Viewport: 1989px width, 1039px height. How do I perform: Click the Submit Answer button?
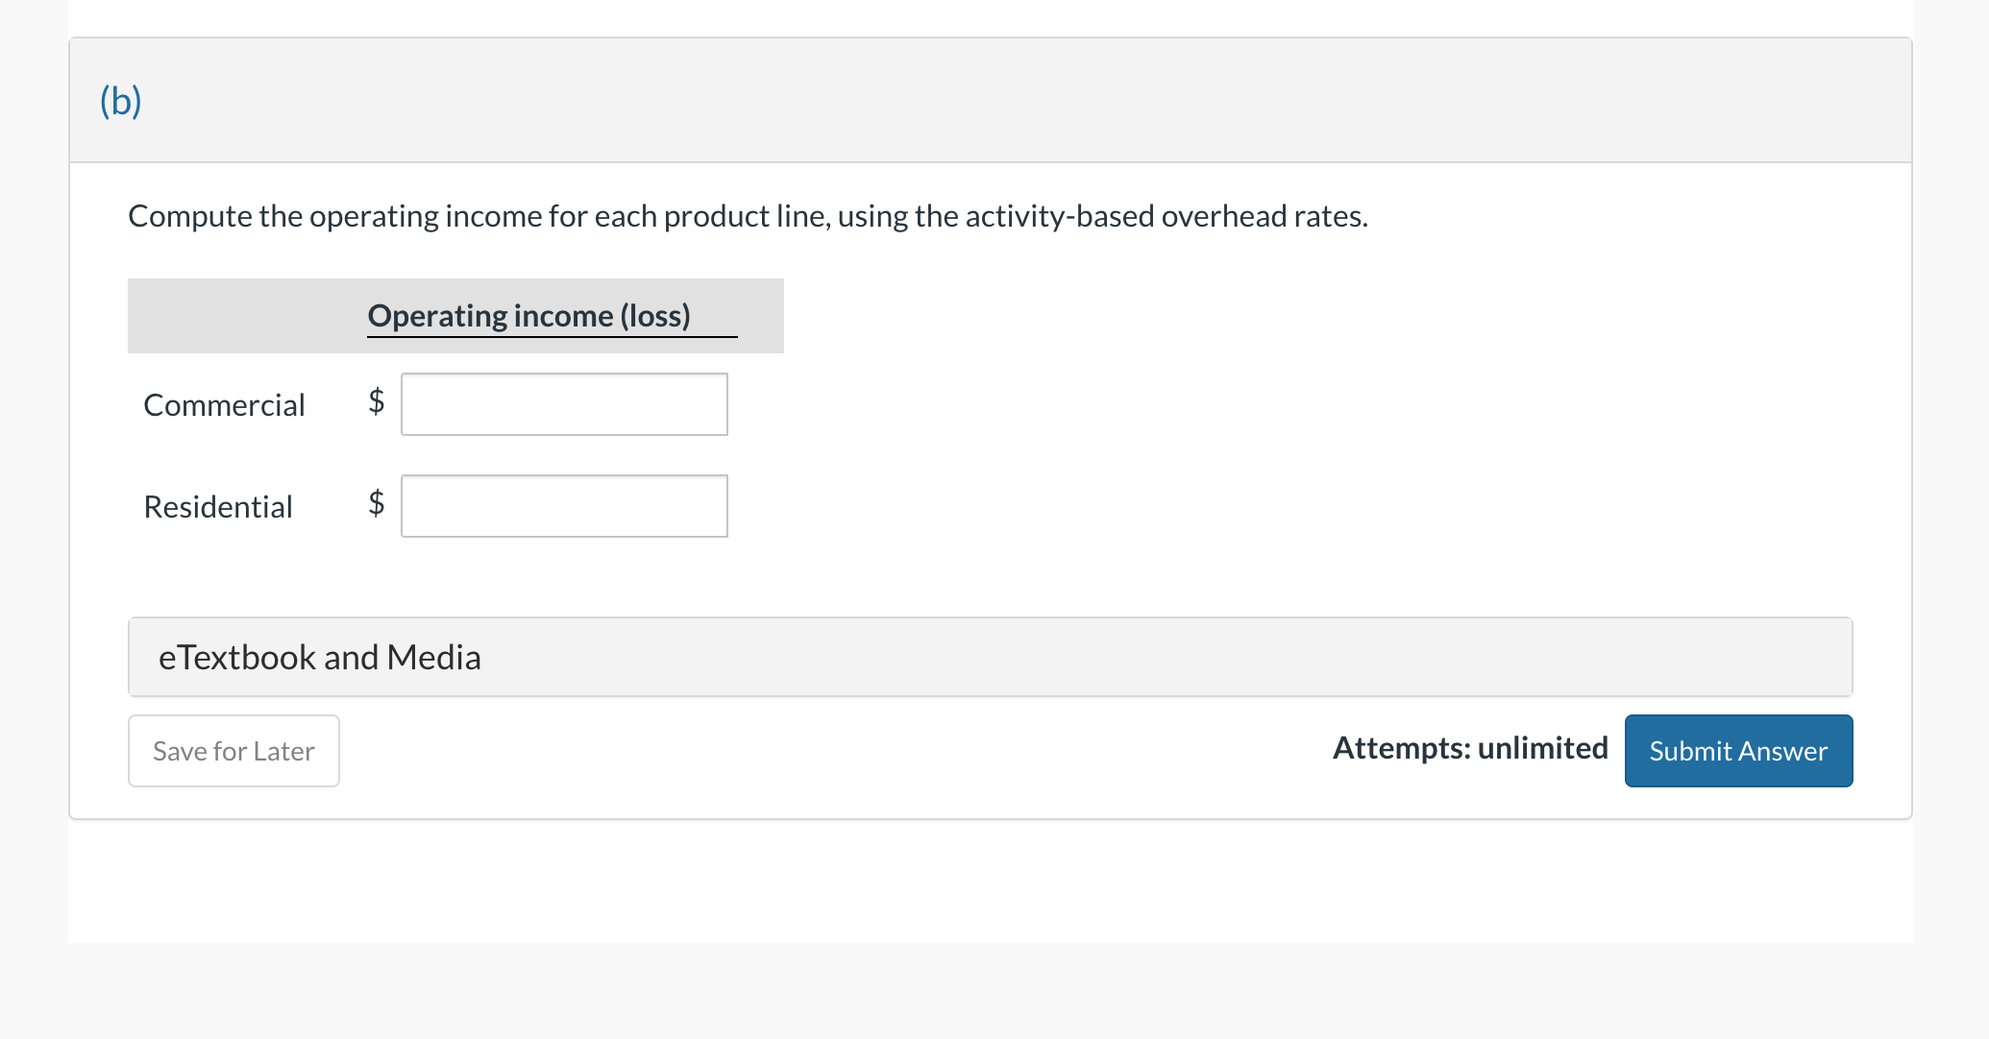coord(1737,751)
